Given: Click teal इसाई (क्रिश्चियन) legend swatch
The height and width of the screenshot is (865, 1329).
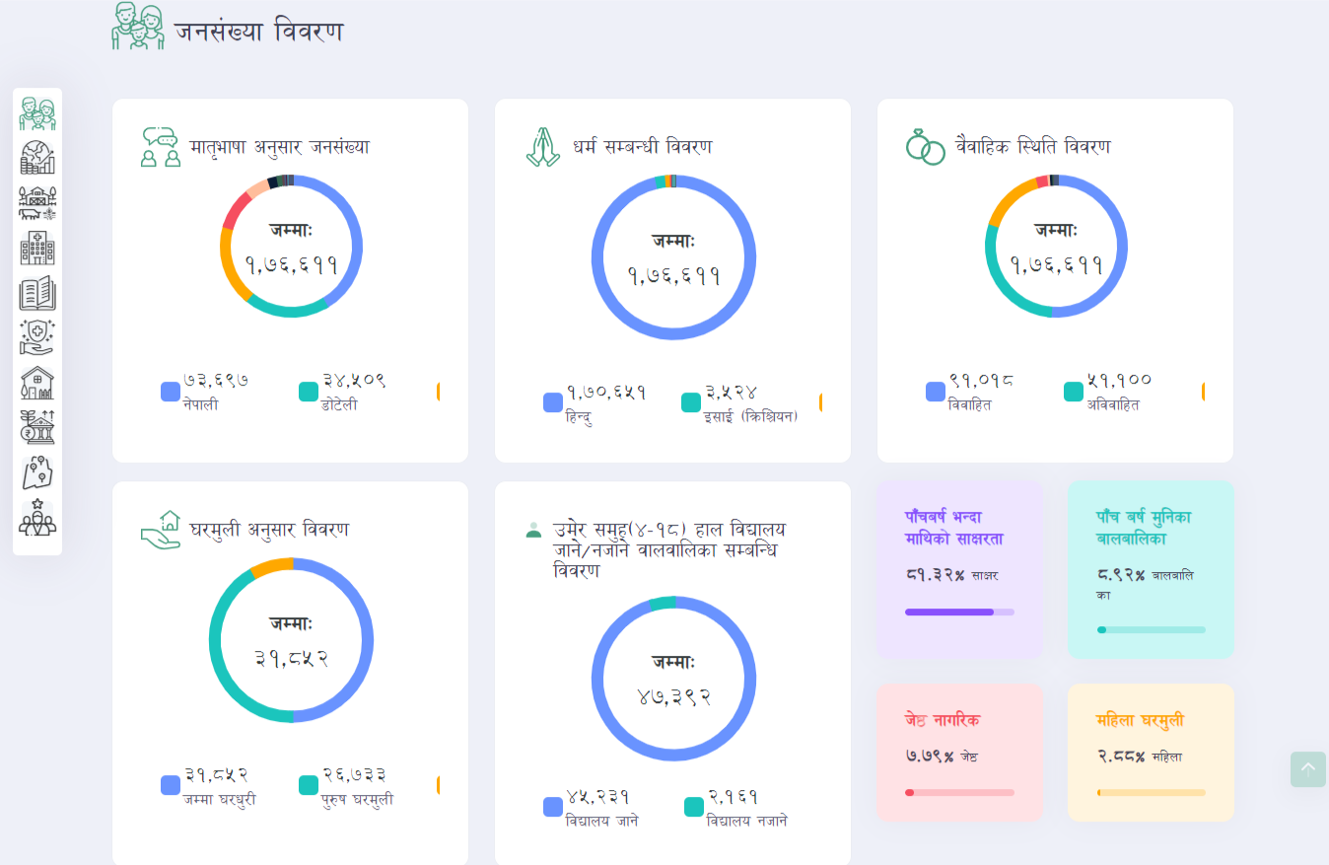Looking at the screenshot, I should pos(691,402).
